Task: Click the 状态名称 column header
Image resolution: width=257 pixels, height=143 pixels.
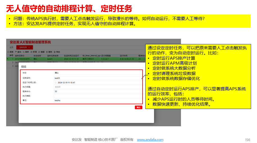Action: coord(37,56)
